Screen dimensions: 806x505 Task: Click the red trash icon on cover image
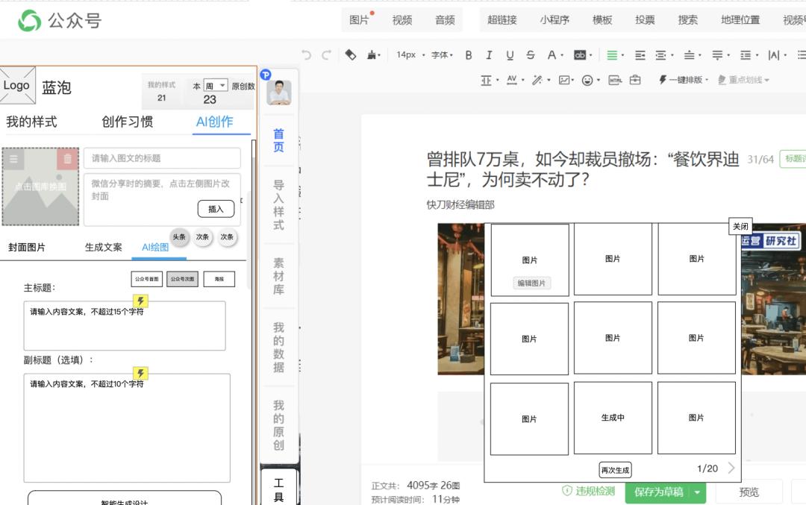[67, 159]
